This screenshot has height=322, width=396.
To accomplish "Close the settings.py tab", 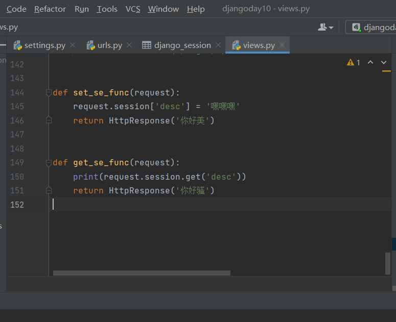I will (x=73, y=45).
